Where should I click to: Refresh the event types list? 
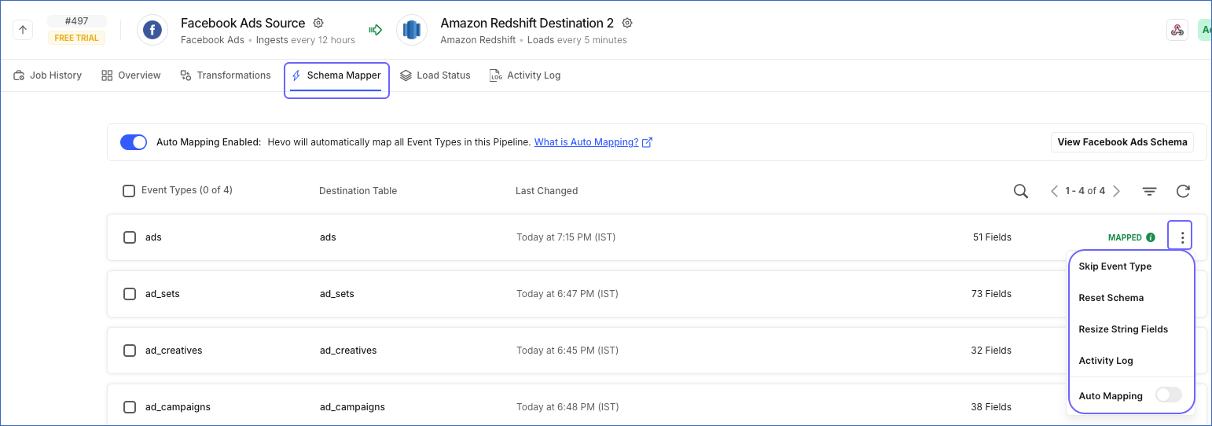tap(1183, 191)
